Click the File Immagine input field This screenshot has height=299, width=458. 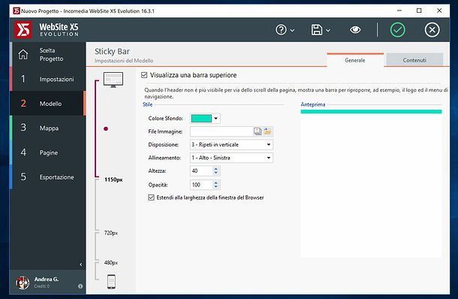pos(221,131)
